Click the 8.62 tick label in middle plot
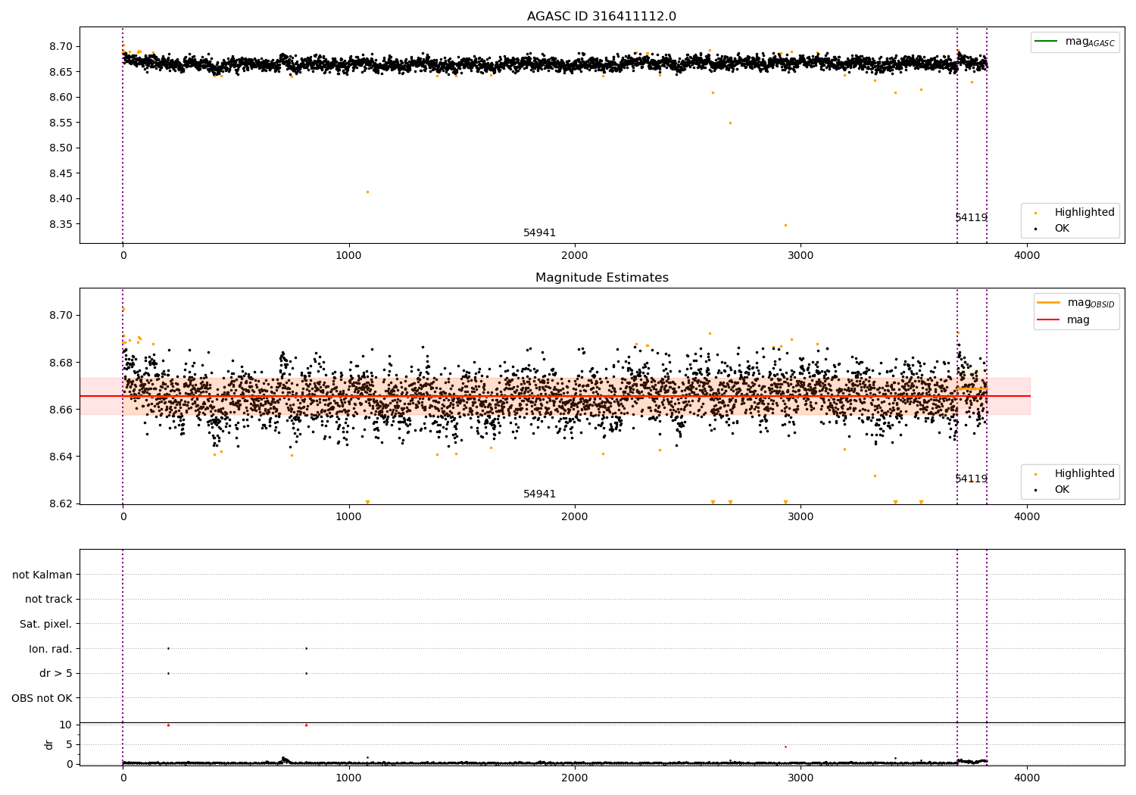The height and width of the screenshot is (795, 1136). 60,503
